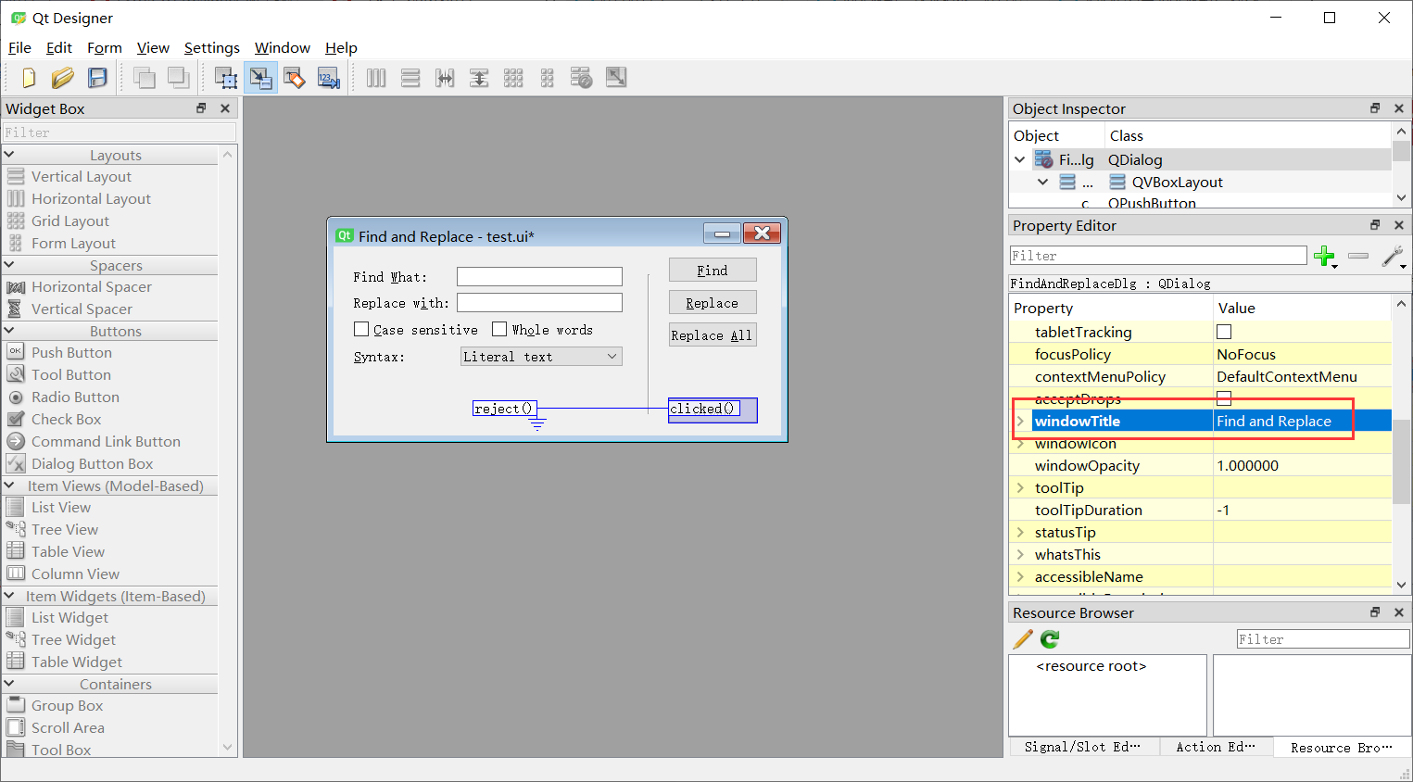The width and height of the screenshot is (1413, 782).
Task: Tick the Case sensitive checkbox
Action: (361, 329)
